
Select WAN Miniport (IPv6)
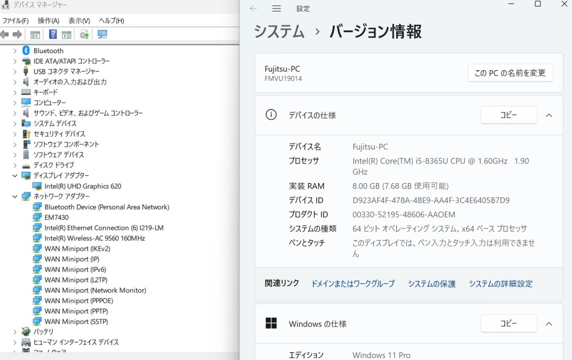tap(75, 270)
